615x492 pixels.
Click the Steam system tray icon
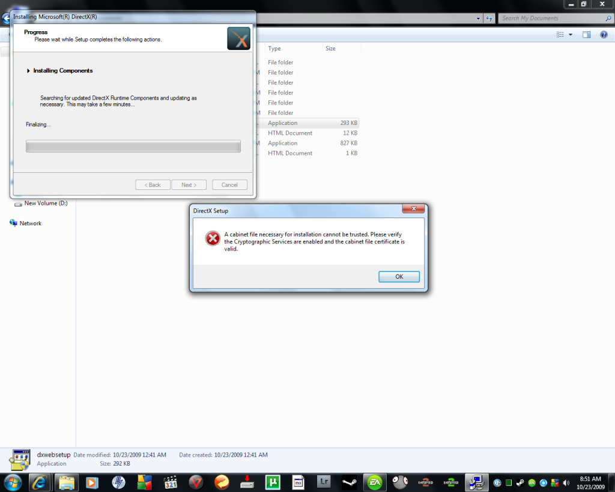[520, 483]
